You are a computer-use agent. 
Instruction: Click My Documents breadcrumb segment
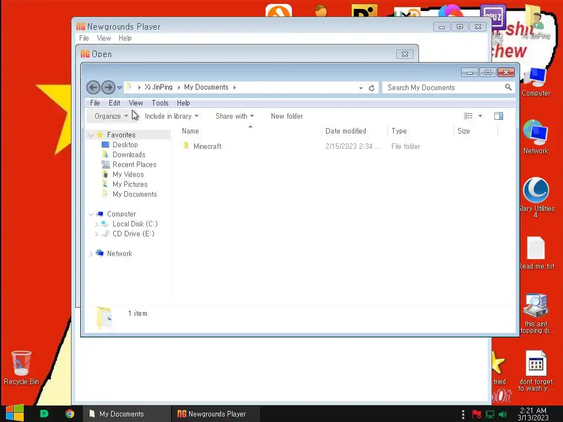coord(206,87)
